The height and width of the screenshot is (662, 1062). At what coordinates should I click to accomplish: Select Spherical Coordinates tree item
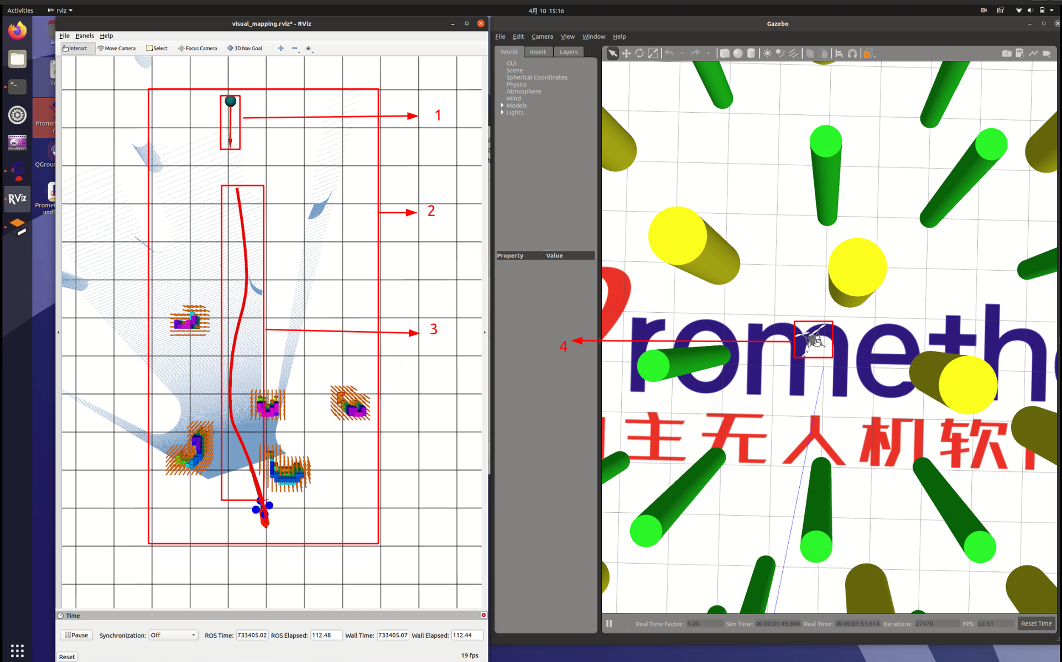click(x=537, y=77)
